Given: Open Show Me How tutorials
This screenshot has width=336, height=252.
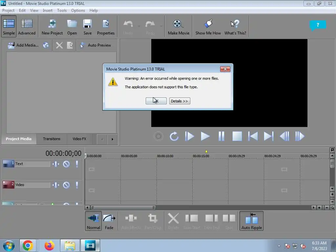Looking at the screenshot, I should [208, 27].
